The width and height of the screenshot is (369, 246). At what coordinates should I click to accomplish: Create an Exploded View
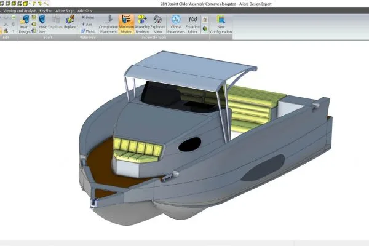158,24
